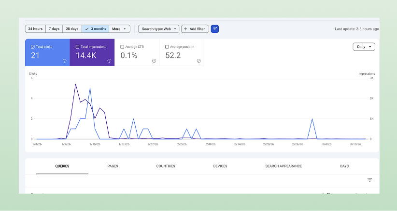Image resolution: width=397 pixels, height=211 pixels.
Task: Click the table filter rows icon
Action: click(x=369, y=180)
